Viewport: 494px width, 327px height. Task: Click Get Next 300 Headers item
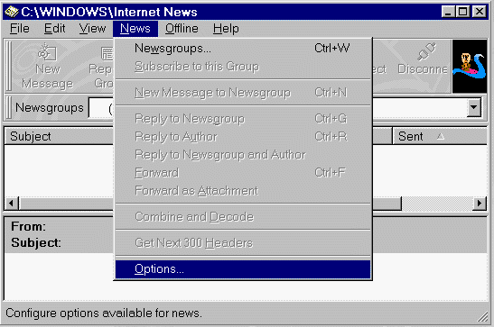point(243,243)
